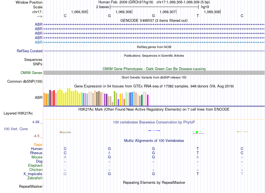Image resolution: width=265 pixels, height=193 pixels.
Task: Click the gray OMIM Genes bar
Action: (154, 73)
